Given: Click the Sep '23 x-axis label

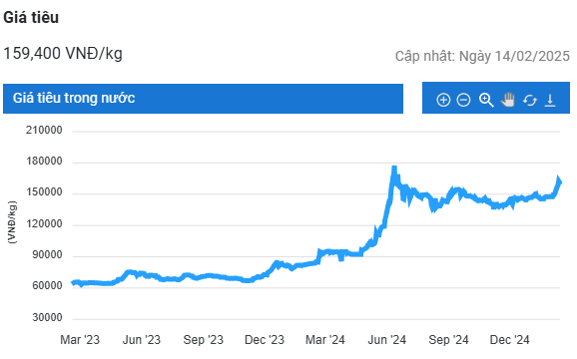Looking at the screenshot, I should [x=203, y=340].
